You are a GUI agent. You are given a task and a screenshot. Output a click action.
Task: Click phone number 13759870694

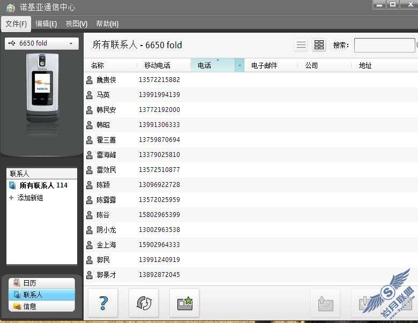[159, 139]
